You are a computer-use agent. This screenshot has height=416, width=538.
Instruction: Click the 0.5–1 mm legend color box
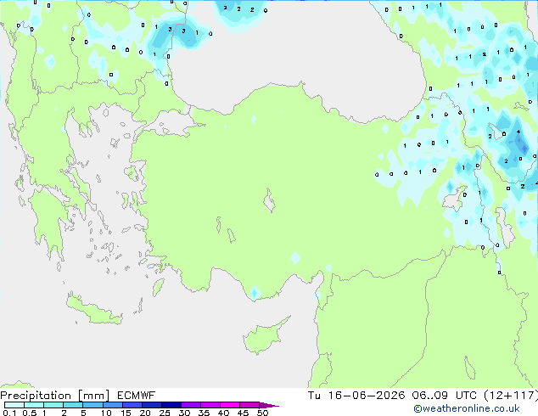pos(34,405)
